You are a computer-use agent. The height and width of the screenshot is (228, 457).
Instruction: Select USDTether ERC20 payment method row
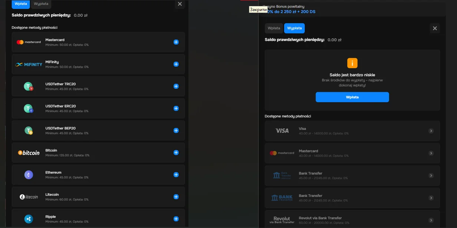coord(98,108)
